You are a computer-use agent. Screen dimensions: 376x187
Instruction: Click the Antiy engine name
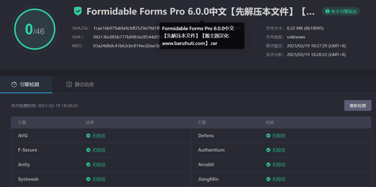pos(24,165)
